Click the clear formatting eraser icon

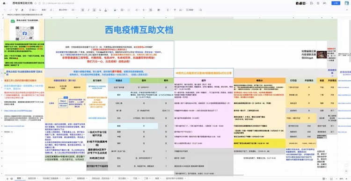pyautogui.click(x=22, y=10)
